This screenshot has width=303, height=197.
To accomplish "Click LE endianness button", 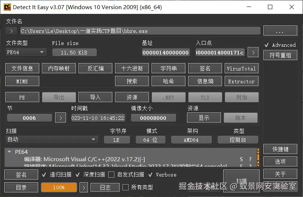I will 117,140.
